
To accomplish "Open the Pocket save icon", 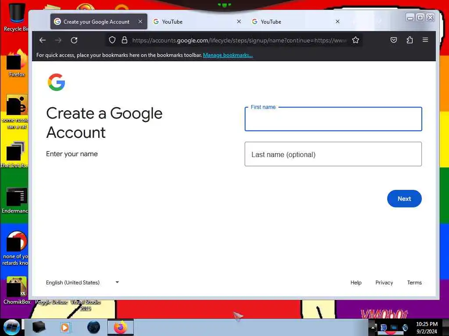I will point(394,40).
